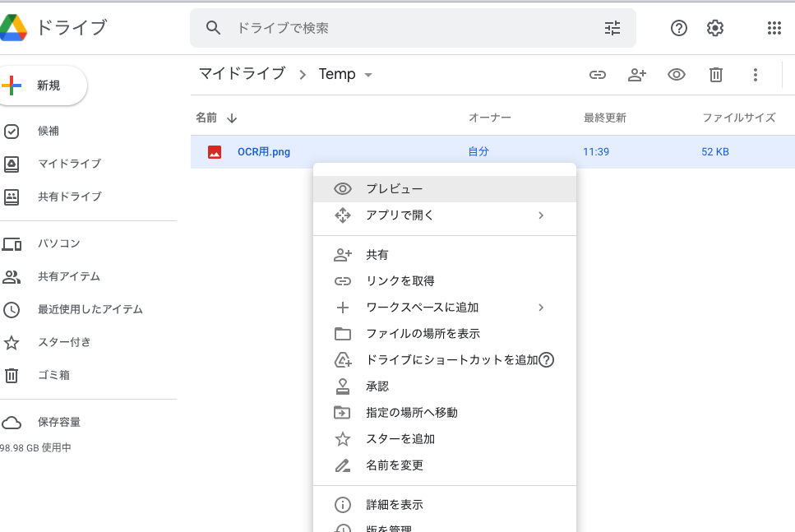795x532 pixels.
Task: Click the ドライブで検索 search field
Action: 413,28
